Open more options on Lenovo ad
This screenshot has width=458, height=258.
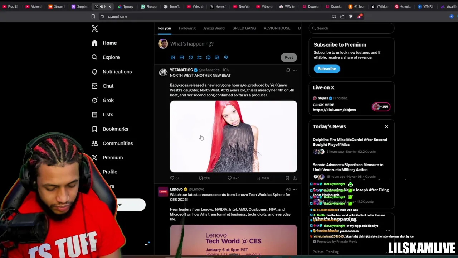click(294, 189)
